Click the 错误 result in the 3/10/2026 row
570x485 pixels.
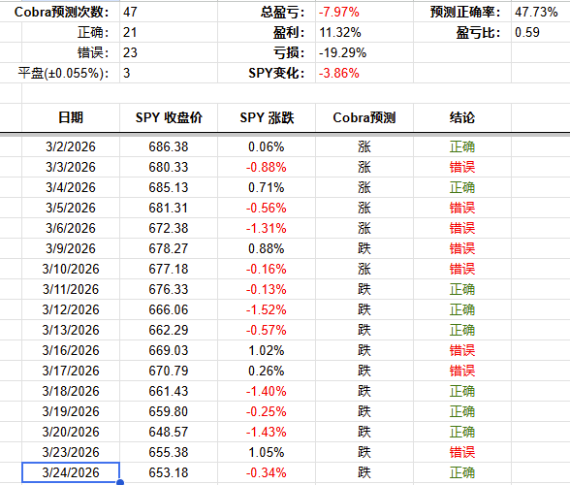[462, 269]
